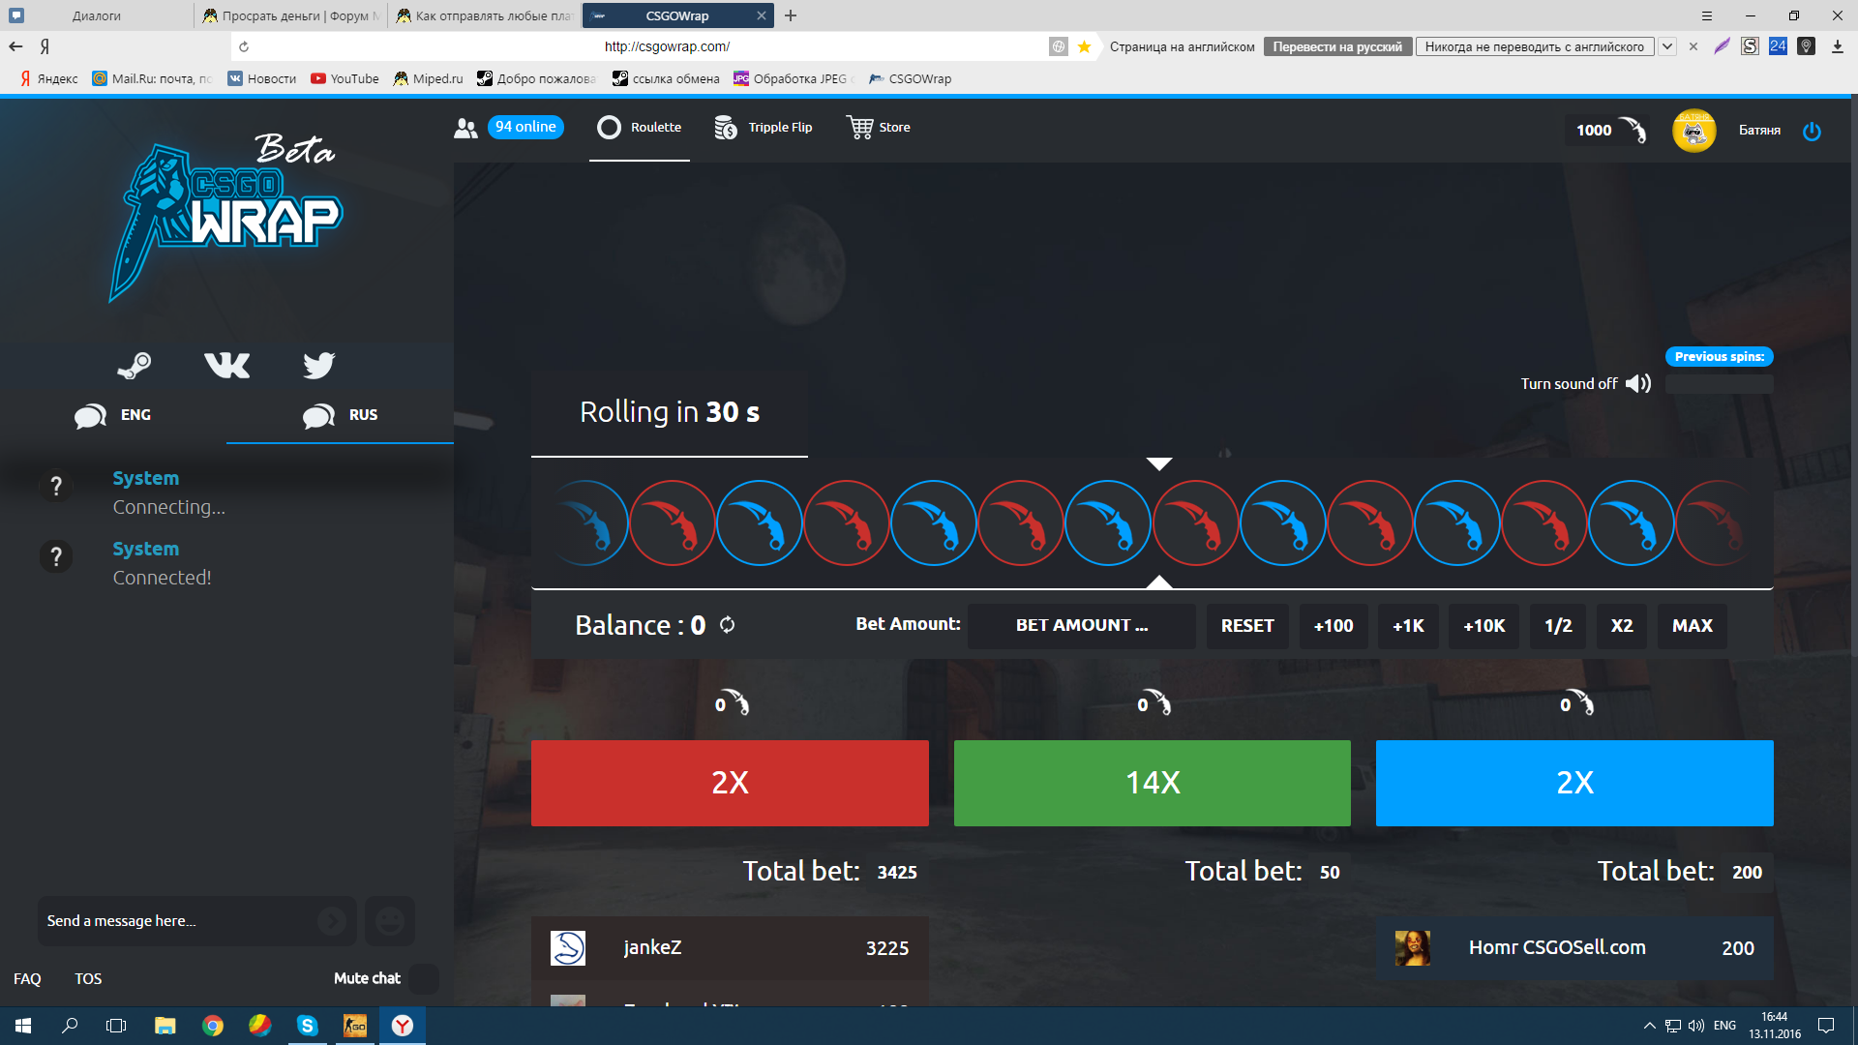
Task: Click Никогда не переводить с английского button
Action: [x=1535, y=46]
